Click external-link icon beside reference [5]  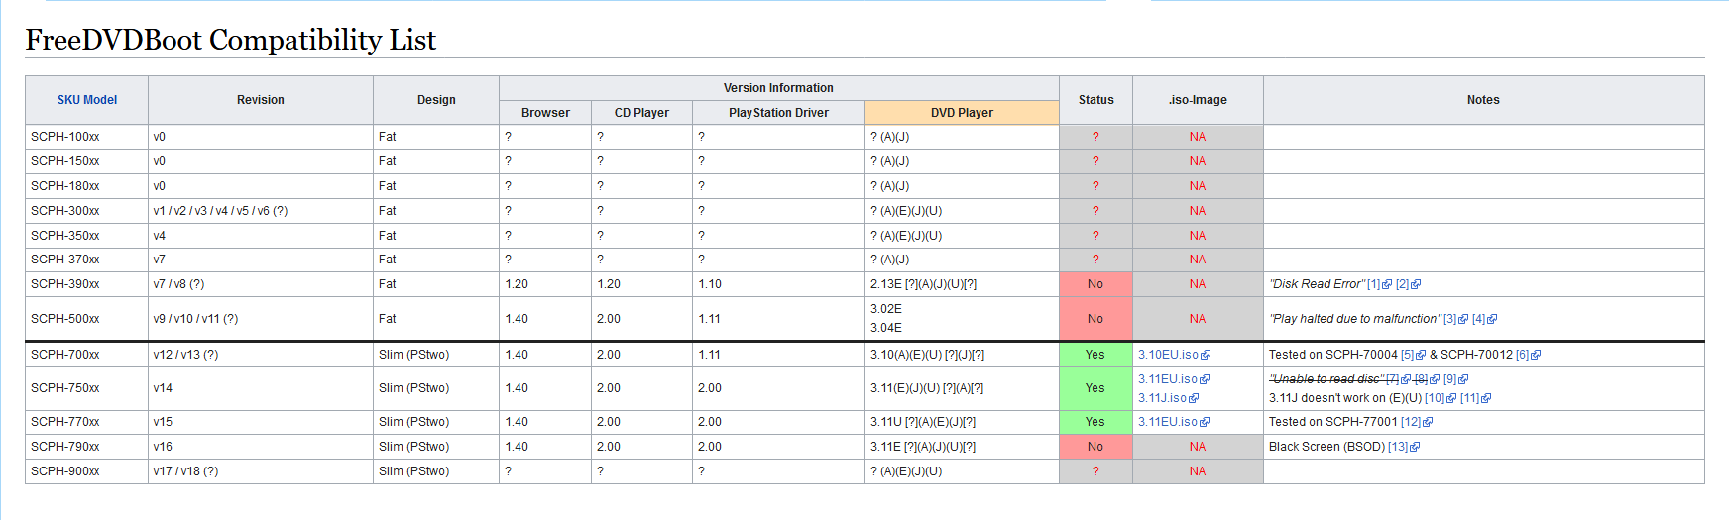pos(1421,355)
